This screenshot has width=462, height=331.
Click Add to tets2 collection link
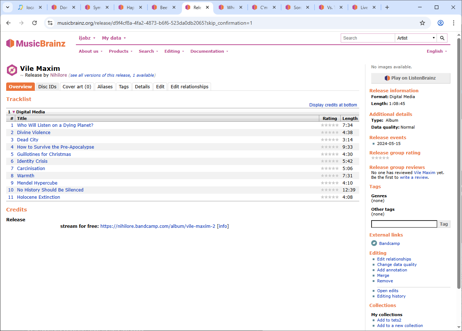coord(389,320)
